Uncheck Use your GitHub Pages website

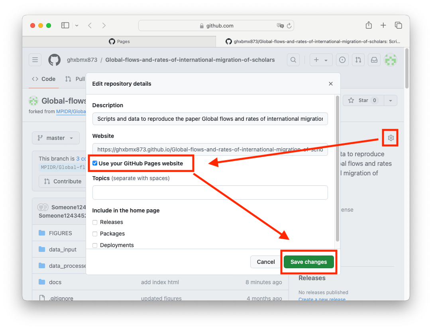pos(95,163)
